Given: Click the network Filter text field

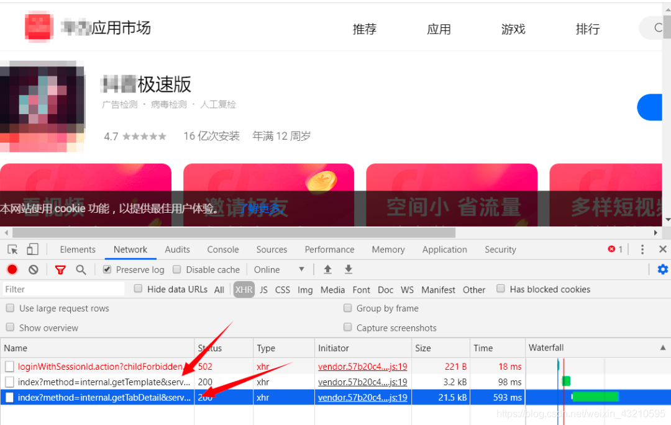Looking at the screenshot, I should [64, 289].
